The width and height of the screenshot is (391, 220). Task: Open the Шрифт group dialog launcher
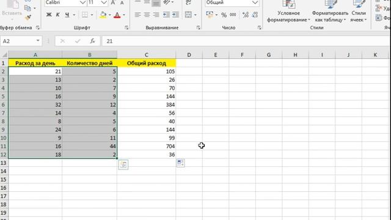pyautogui.click(x=126, y=28)
